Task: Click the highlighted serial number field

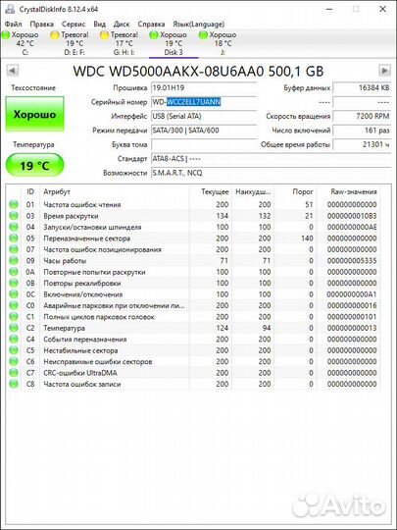Action: click(x=204, y=102)
